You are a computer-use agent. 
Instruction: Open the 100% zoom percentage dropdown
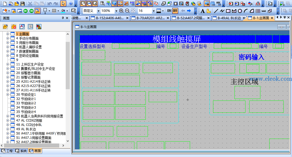(116, 11)
